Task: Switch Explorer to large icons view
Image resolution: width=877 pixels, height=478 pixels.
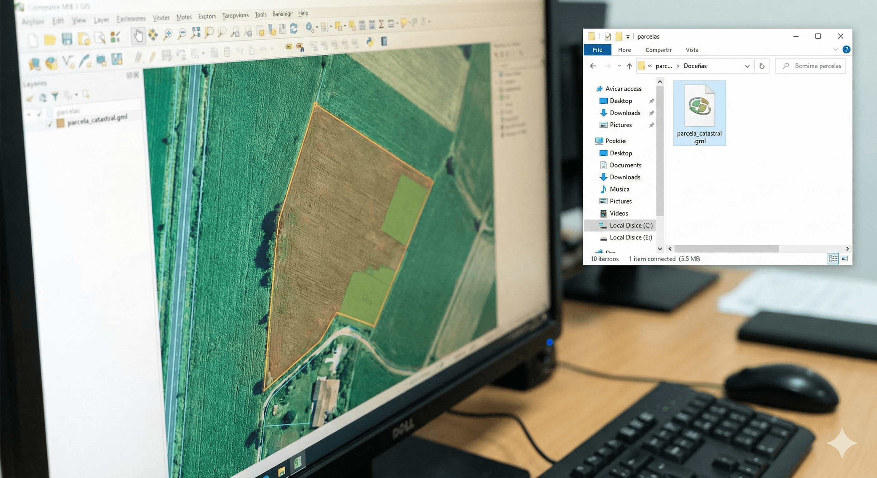Action: click(845, 259)
